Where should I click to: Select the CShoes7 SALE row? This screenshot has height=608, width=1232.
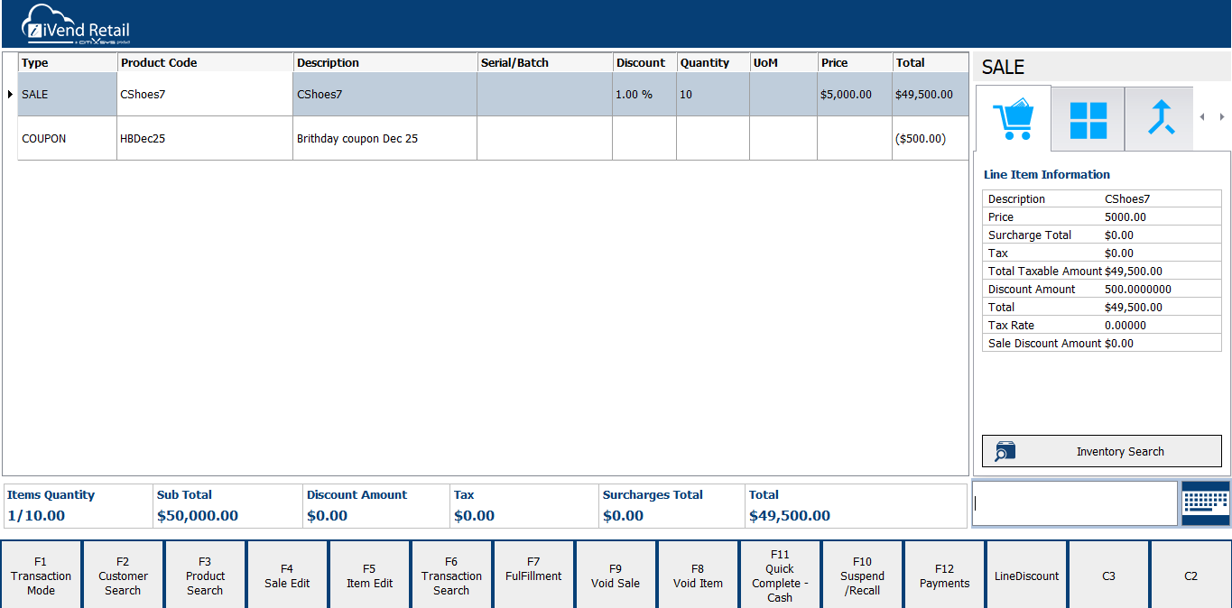(385, 94)
